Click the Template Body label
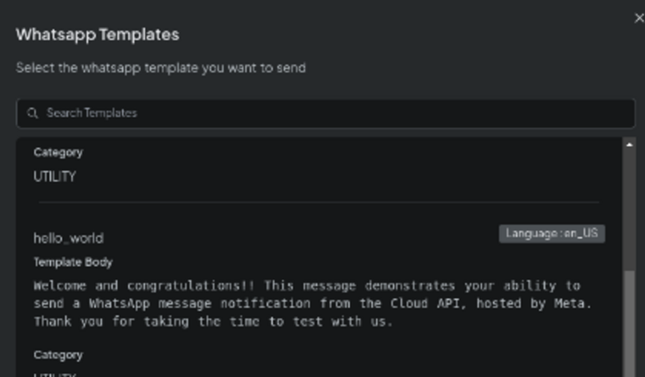Viewport: 645px width, 377px height. (74, 263)
